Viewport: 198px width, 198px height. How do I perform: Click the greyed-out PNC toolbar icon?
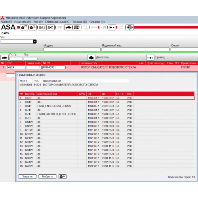[121, 27]
